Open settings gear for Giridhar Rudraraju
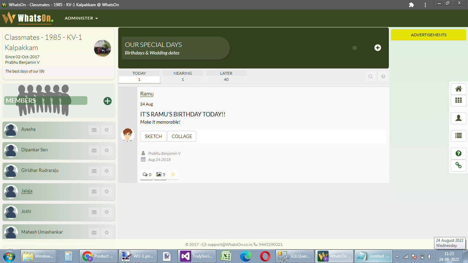This screenshot has width=468, height=263. (x=107, y=171)
